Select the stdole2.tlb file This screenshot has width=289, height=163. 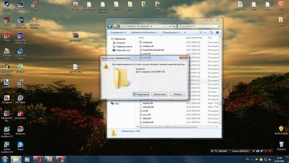pyautogui.click(x=148, y=103)
